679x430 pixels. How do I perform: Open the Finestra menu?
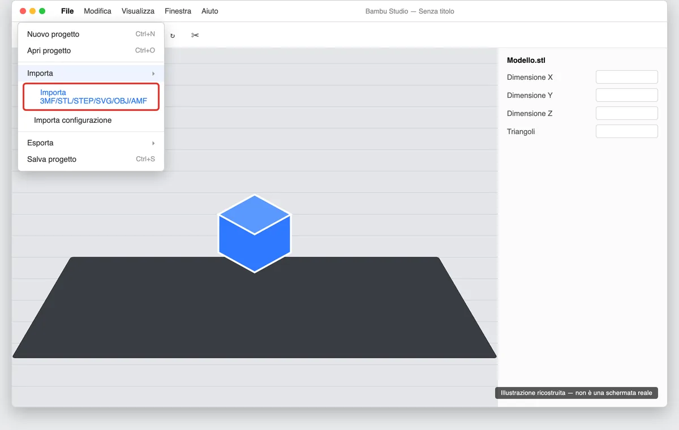(x=178, y=11)
